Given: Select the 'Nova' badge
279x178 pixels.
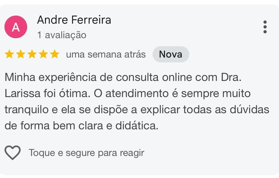Looking at the screenshot, I should [x=171, y=54].
